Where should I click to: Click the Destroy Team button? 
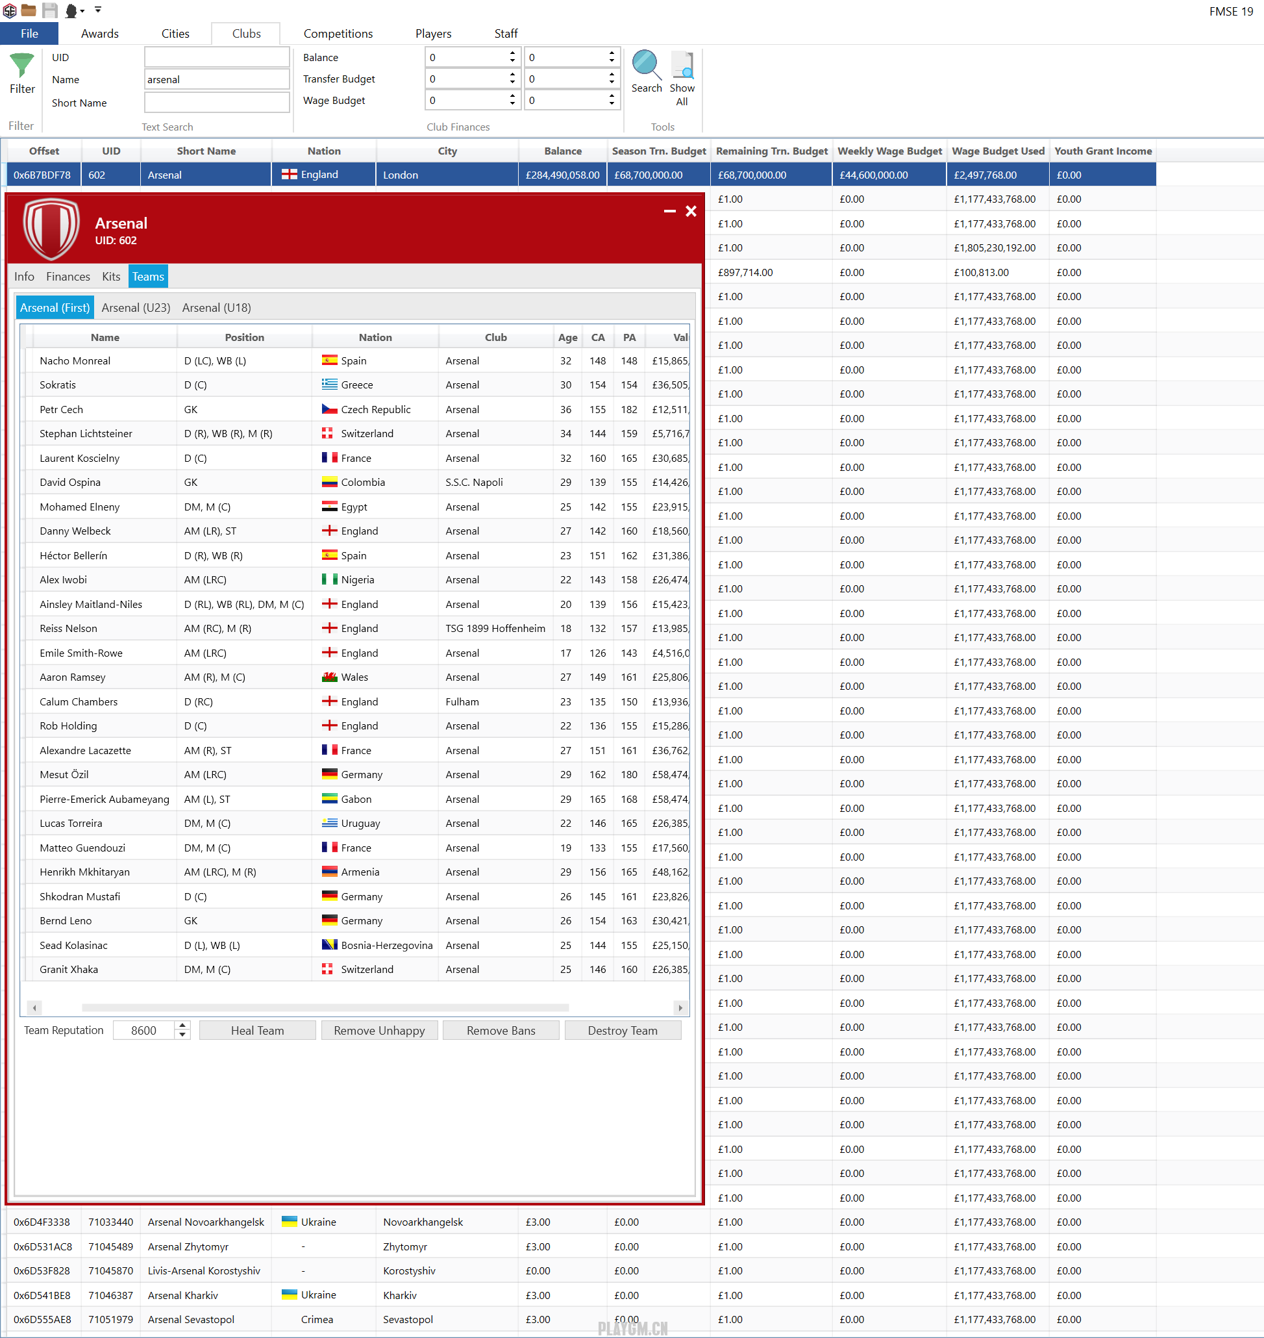[x=623, y=1030]
